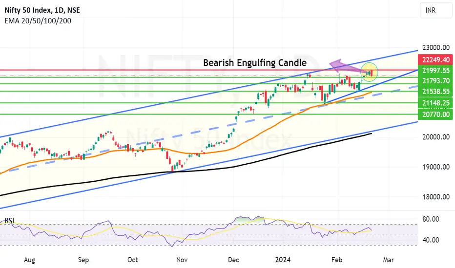Select the EMA 20/50/100/200 indicator label
This screenshot has width=455, height=268.
point(38,21)
